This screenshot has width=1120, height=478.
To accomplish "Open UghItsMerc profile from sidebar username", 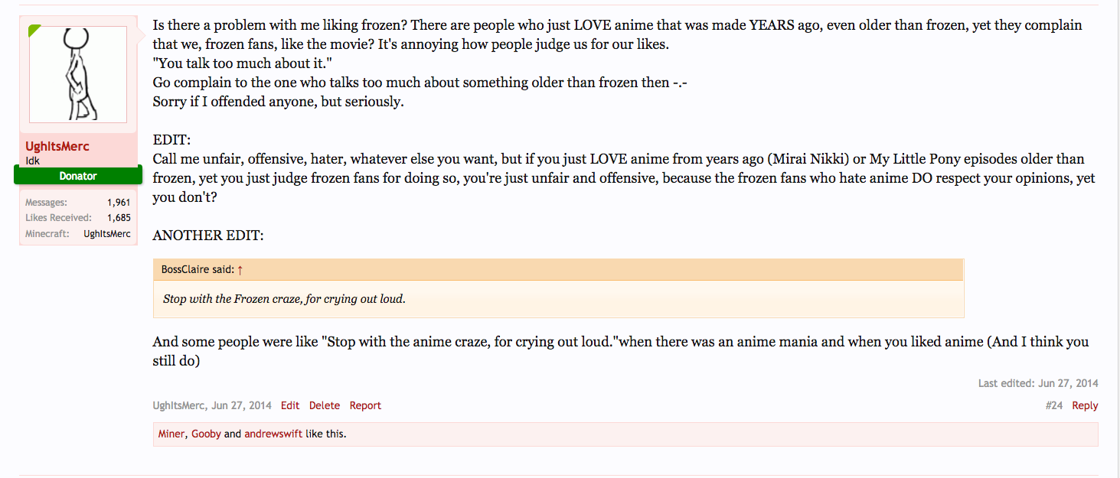I will coord(57,147).
